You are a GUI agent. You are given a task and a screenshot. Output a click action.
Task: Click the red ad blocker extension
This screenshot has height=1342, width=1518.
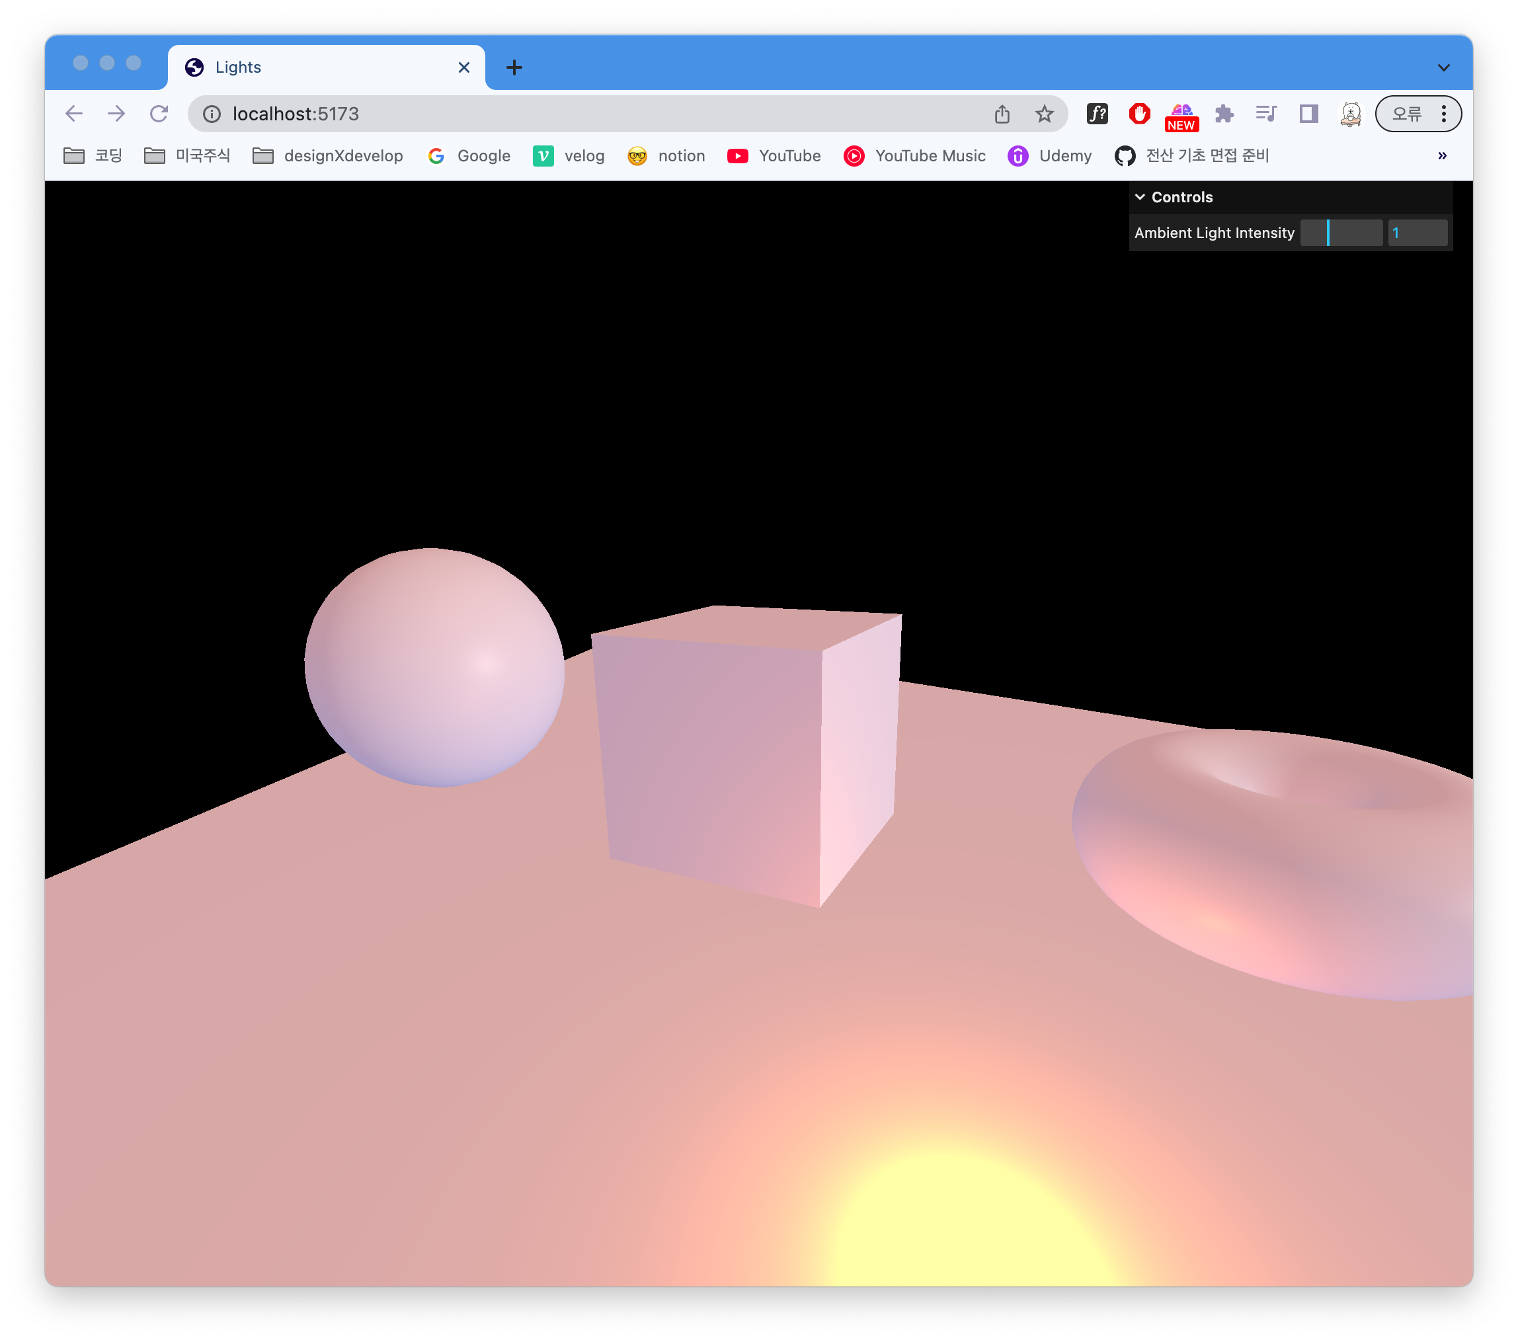(1139, 114)
